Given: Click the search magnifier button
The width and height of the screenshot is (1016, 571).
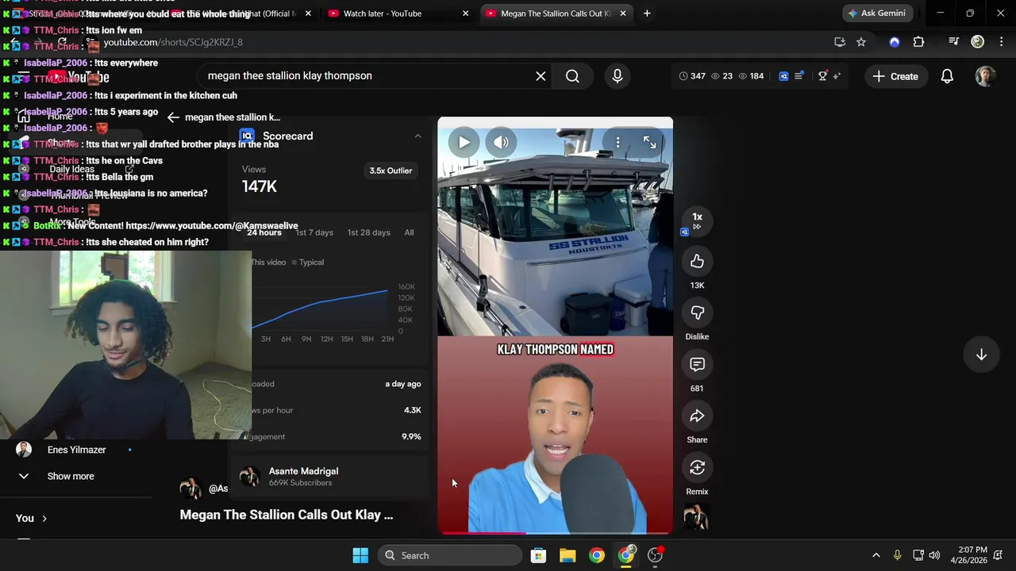Looking at the screenshot, I should (572, 76).
